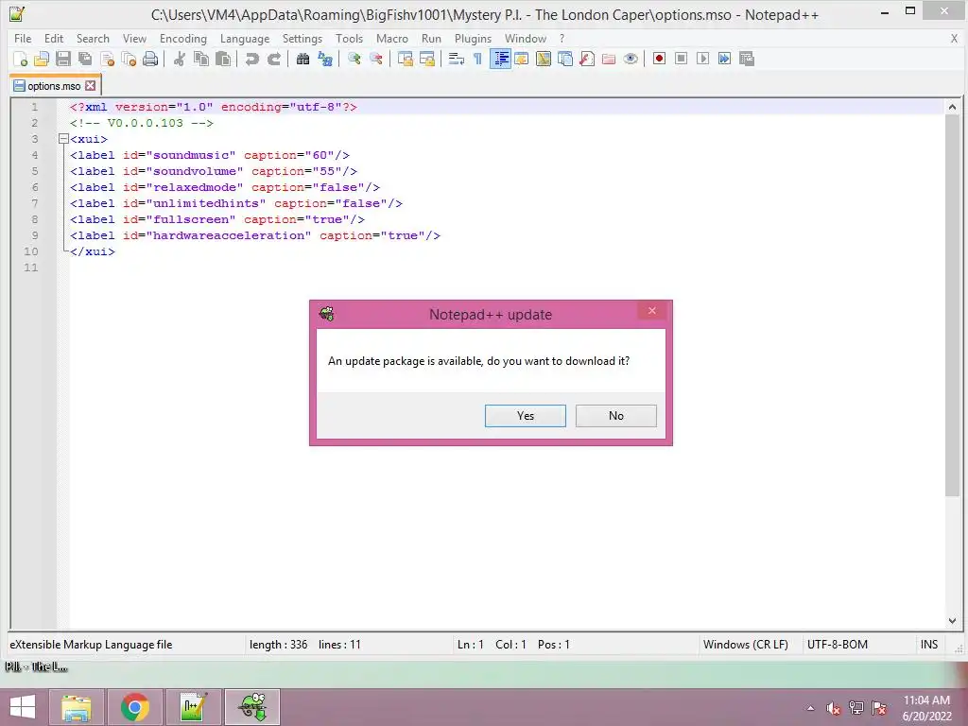Zoom out with the magnifier minus icon

[376, 60]
